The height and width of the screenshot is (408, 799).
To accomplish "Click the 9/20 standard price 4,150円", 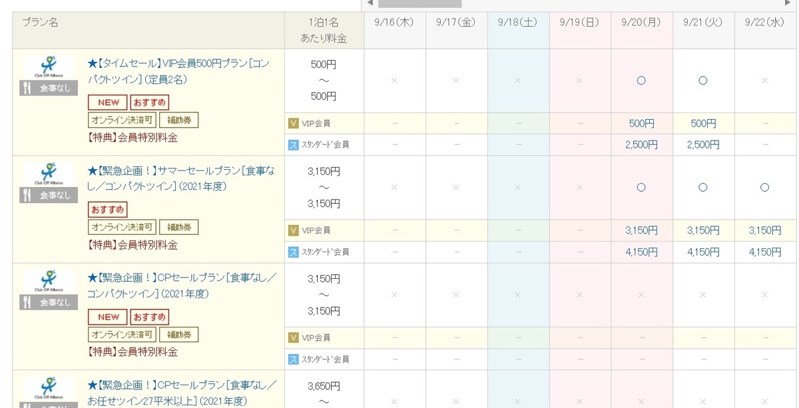I will (641, 252).
